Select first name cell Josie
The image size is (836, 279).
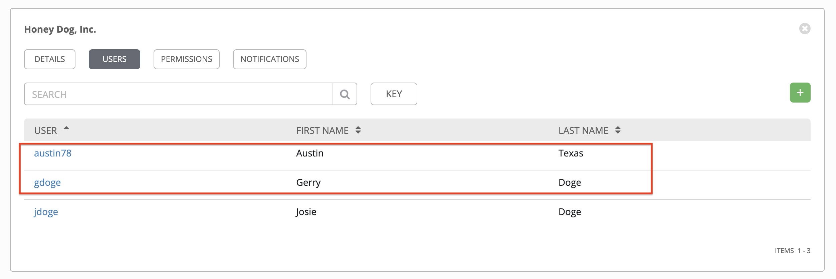click(306, 212)
